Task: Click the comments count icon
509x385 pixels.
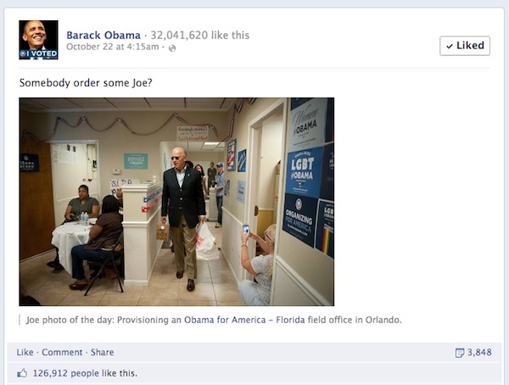Action: pyautogui.click(x=460, y=353)
